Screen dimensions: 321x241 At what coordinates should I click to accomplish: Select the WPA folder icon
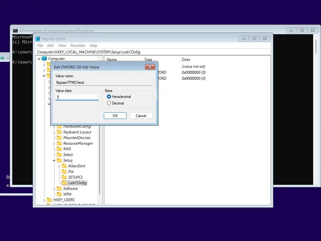click(59, 194)
